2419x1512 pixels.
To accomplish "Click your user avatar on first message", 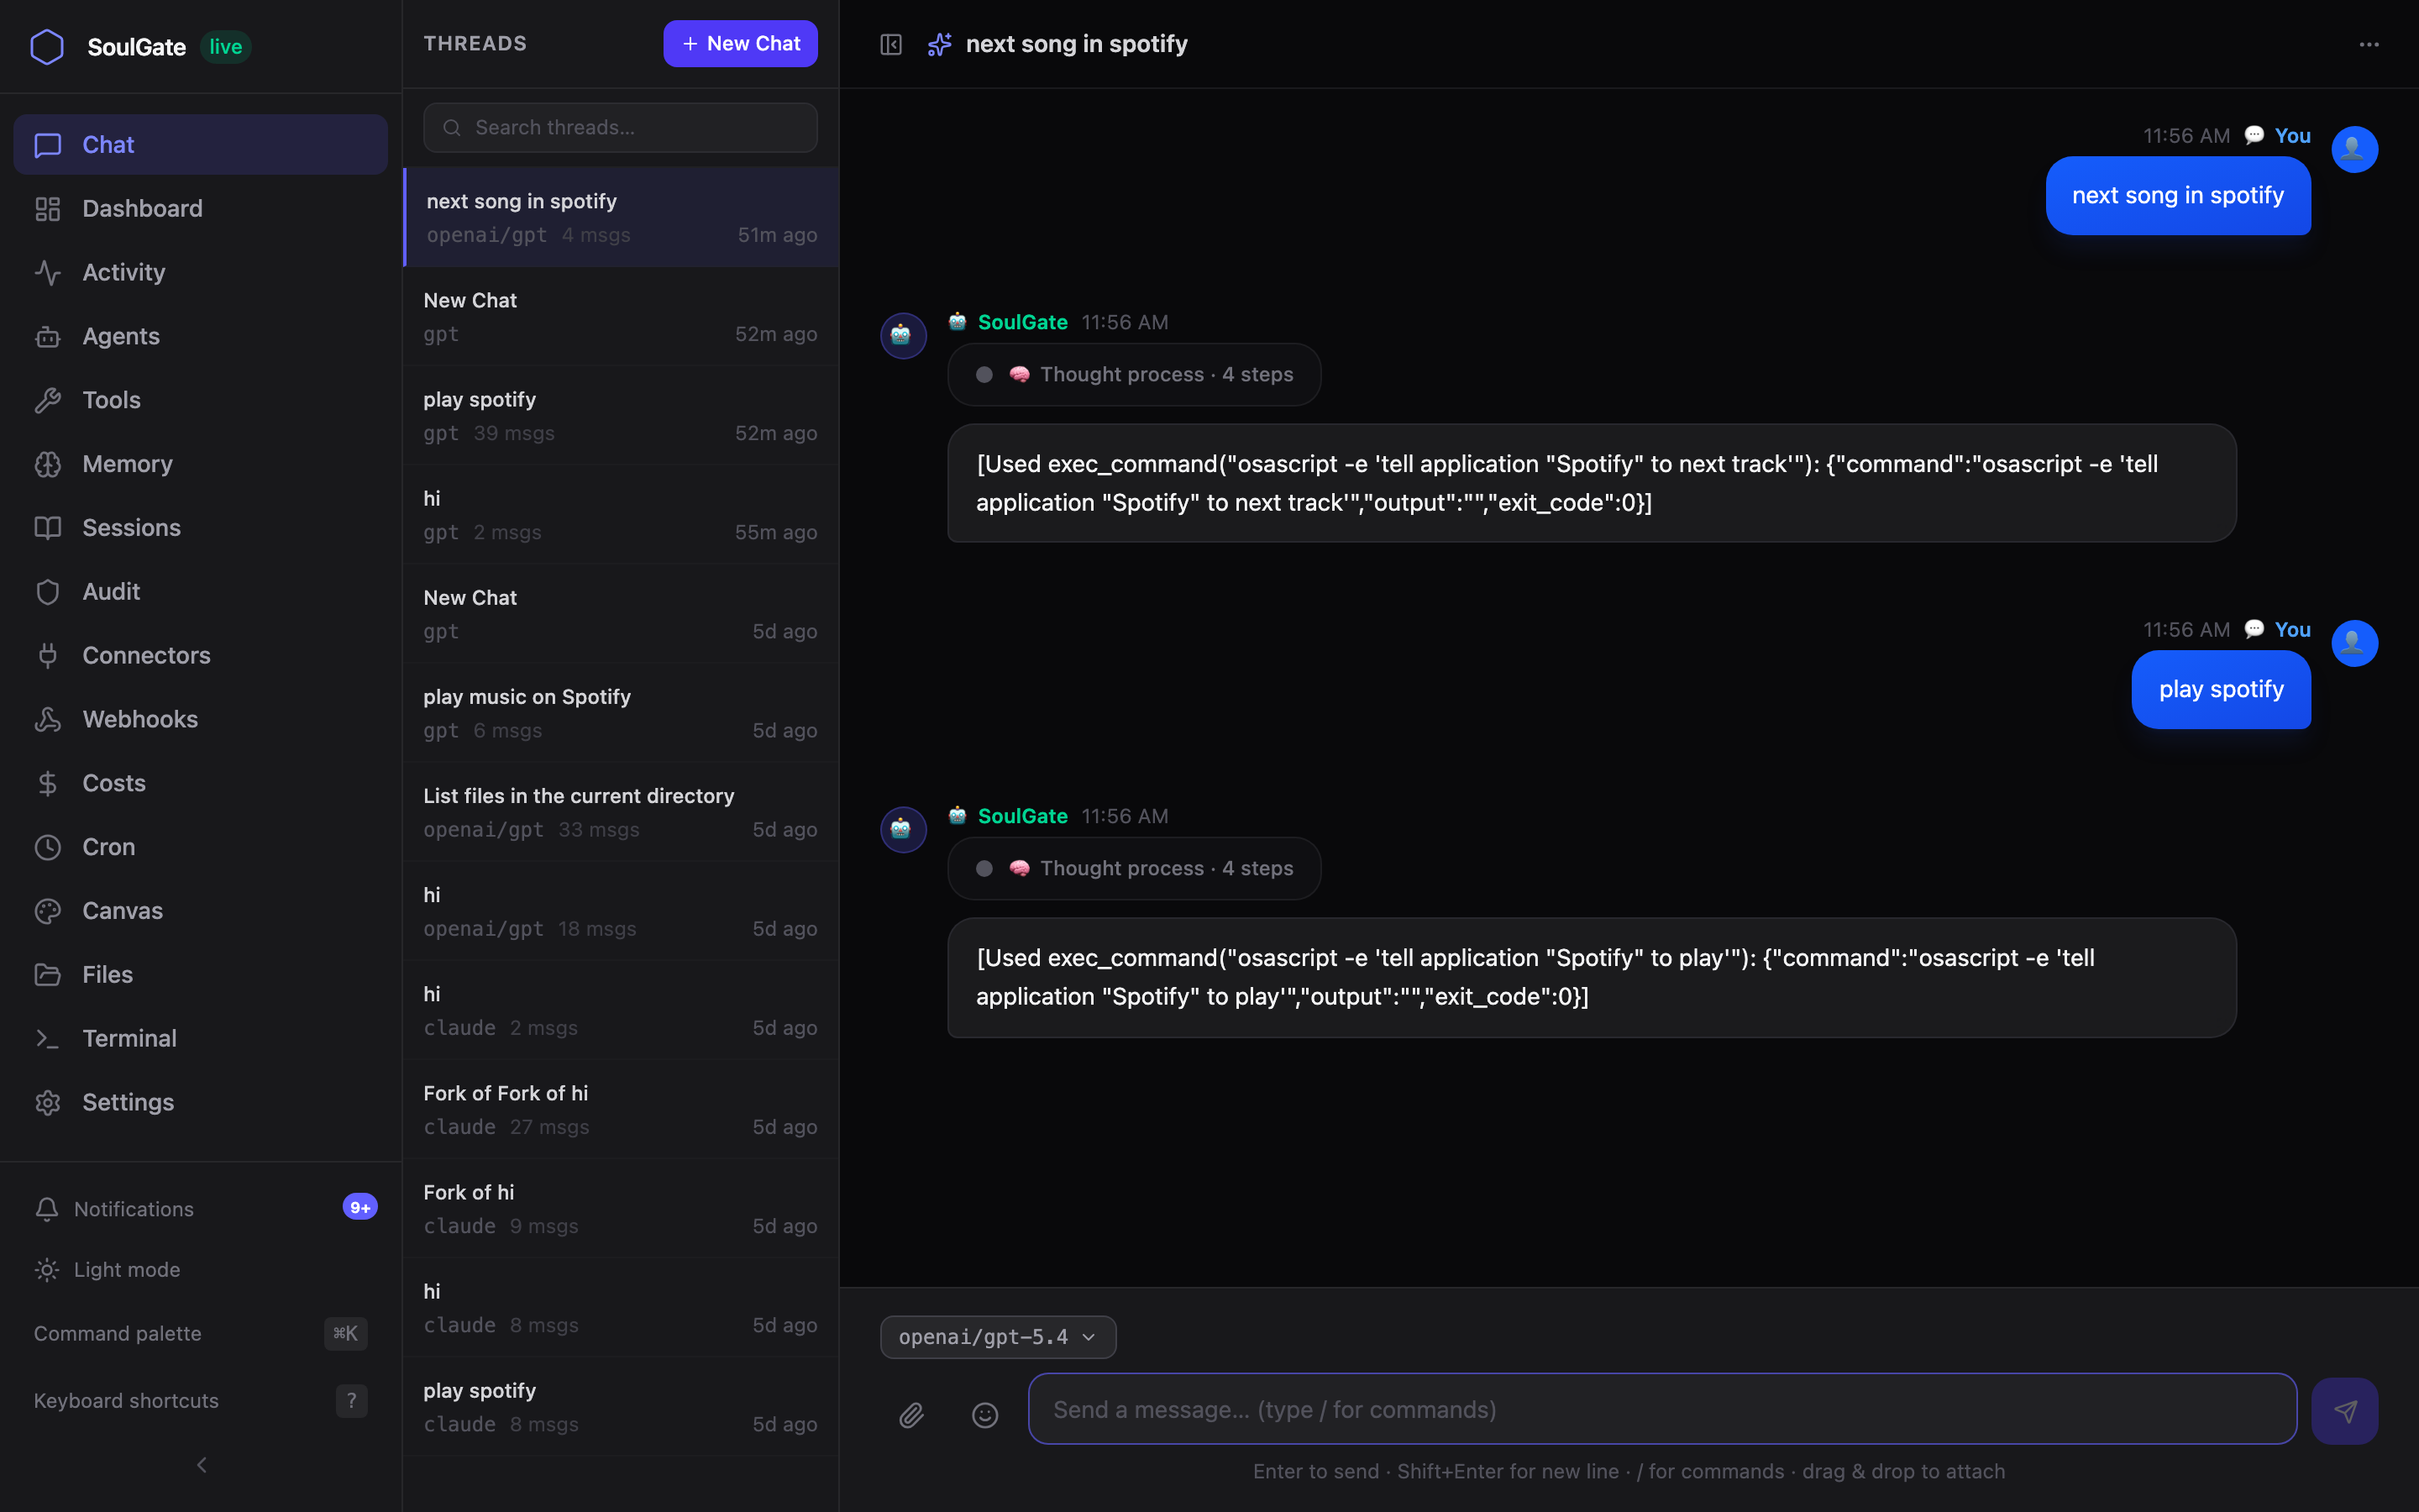I will coord(2354,150).
